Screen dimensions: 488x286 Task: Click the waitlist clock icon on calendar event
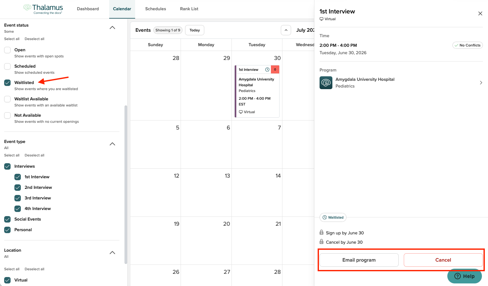pos(267,70)
